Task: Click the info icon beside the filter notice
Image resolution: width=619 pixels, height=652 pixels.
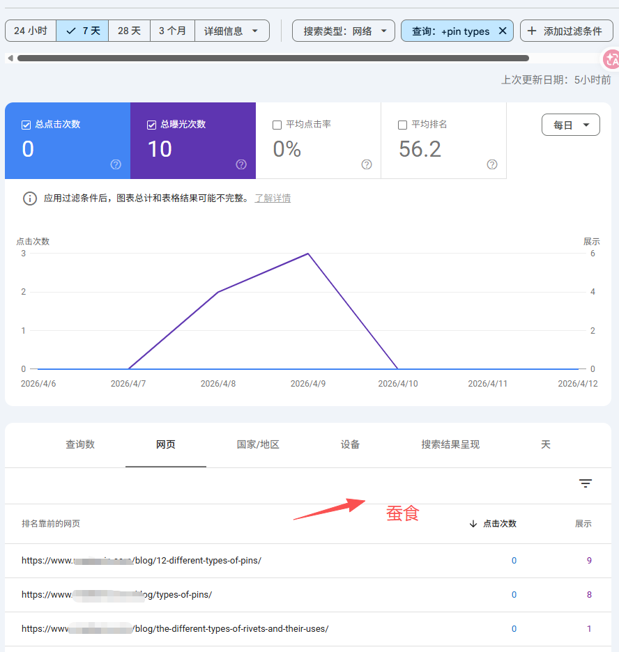Action: (x=29, y=199)
